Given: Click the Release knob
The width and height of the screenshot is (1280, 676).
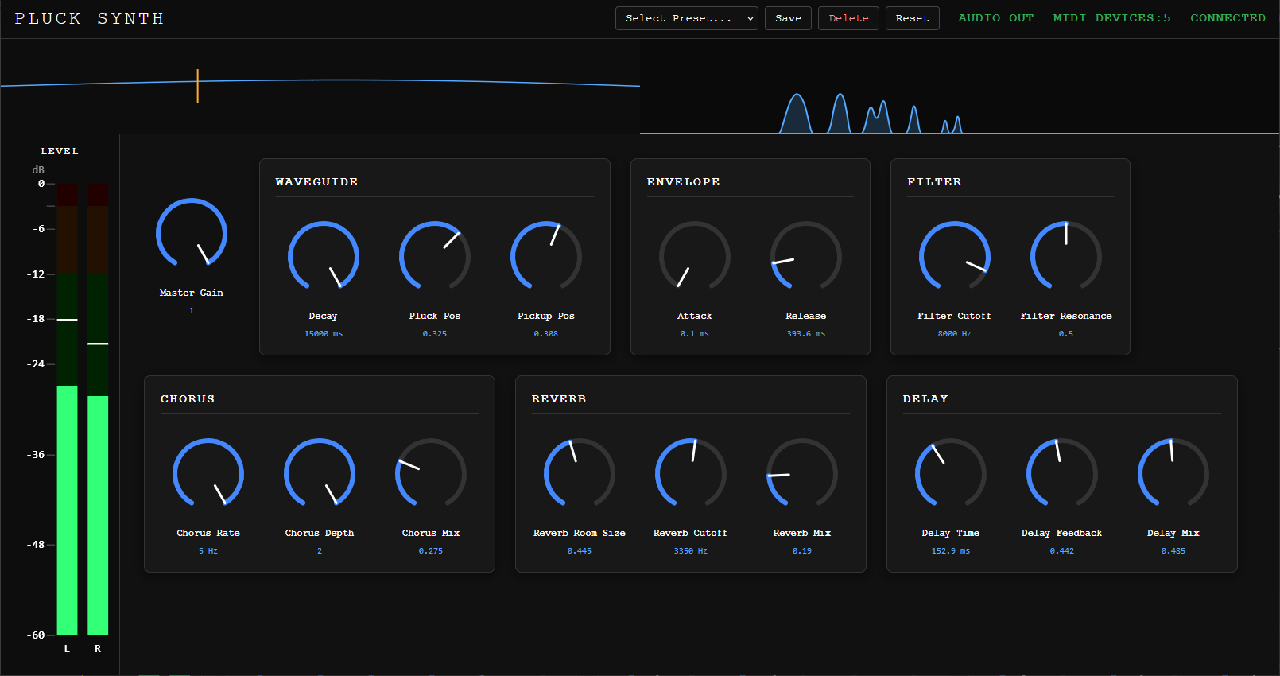Looking at the screenshot, I should coord(806,257).
